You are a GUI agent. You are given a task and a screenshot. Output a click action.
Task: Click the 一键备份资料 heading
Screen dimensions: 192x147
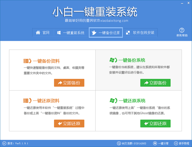(x=46, y=61)
